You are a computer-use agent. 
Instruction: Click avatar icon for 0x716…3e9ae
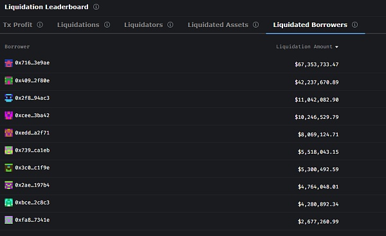(8, 63)
